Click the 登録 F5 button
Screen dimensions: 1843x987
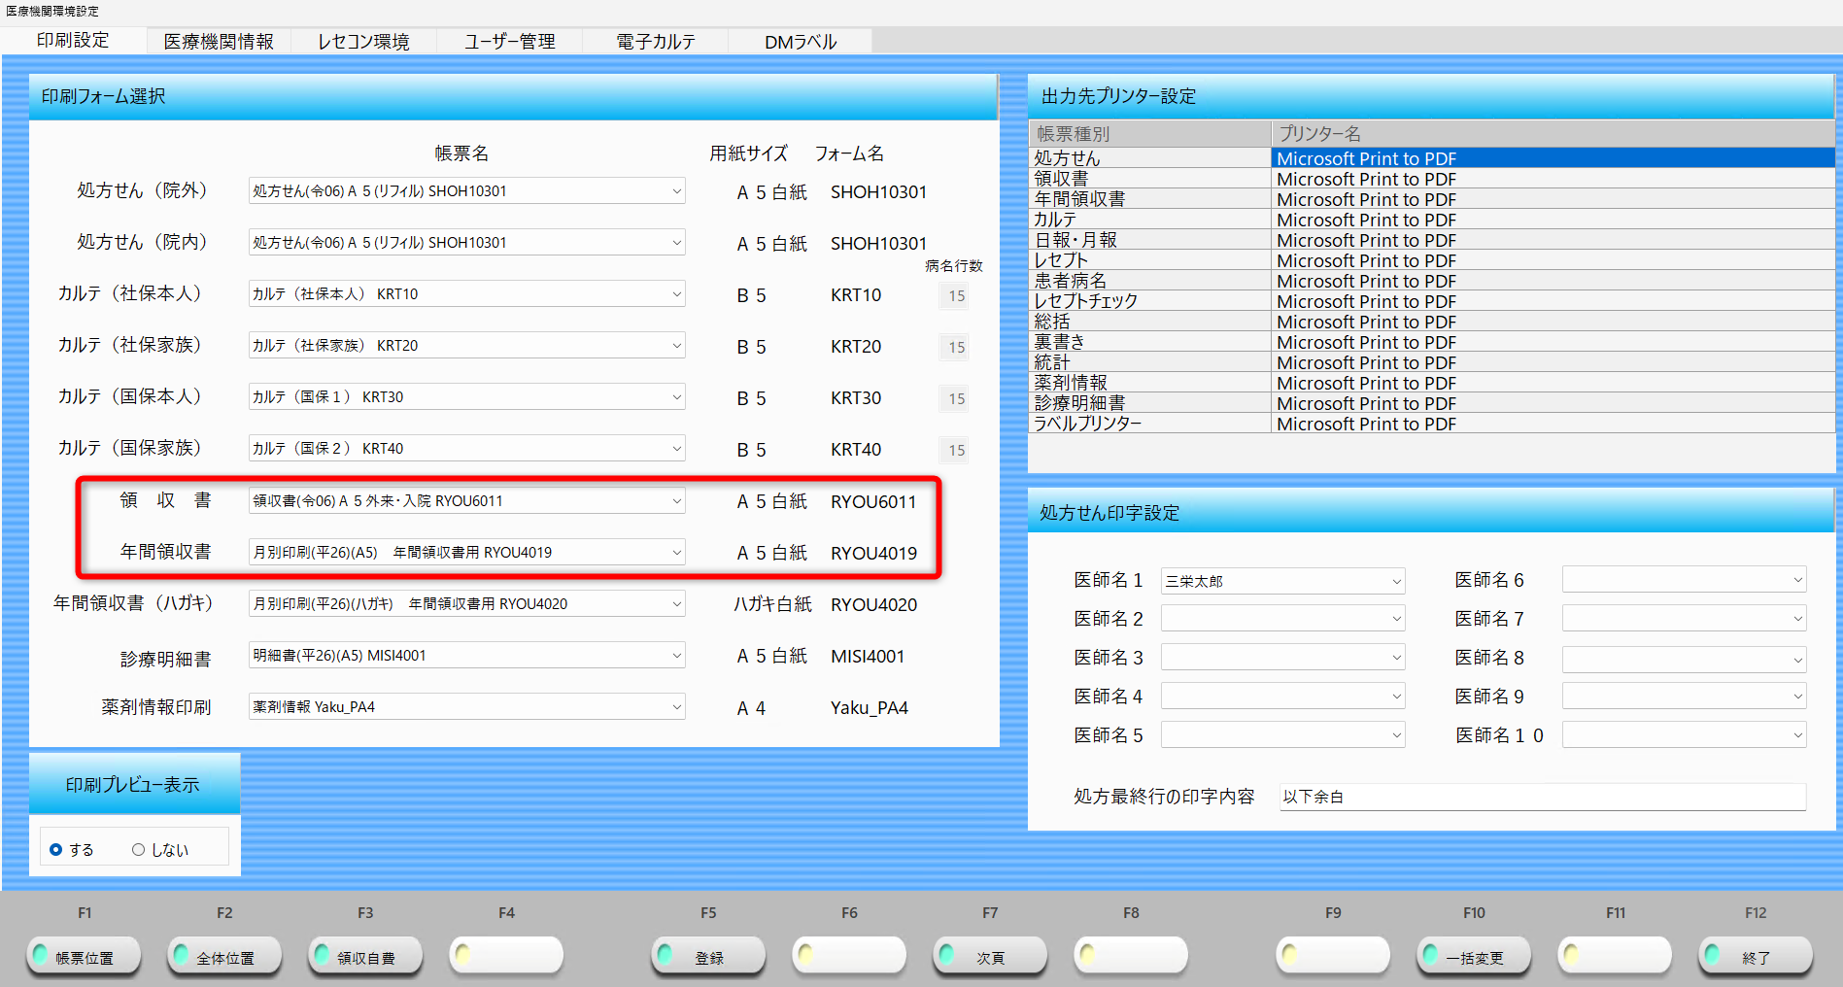pos(708,957)
